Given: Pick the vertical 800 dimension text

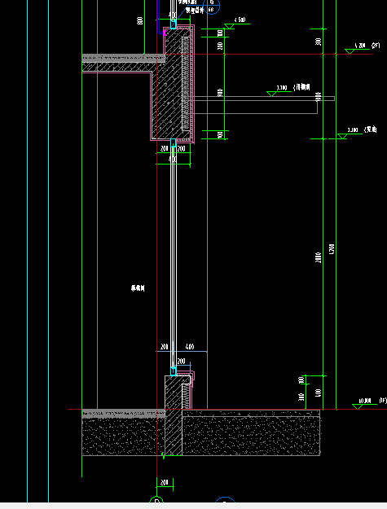Looking at the screenshot, I should [x=140, y=21].
